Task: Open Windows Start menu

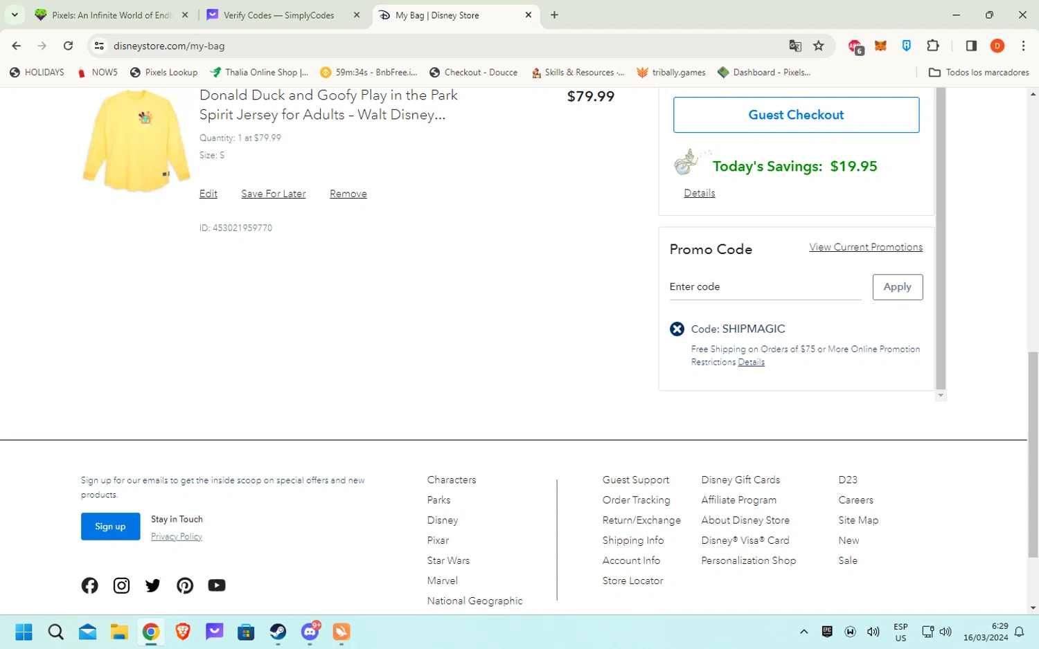Action: coord(24,632)
